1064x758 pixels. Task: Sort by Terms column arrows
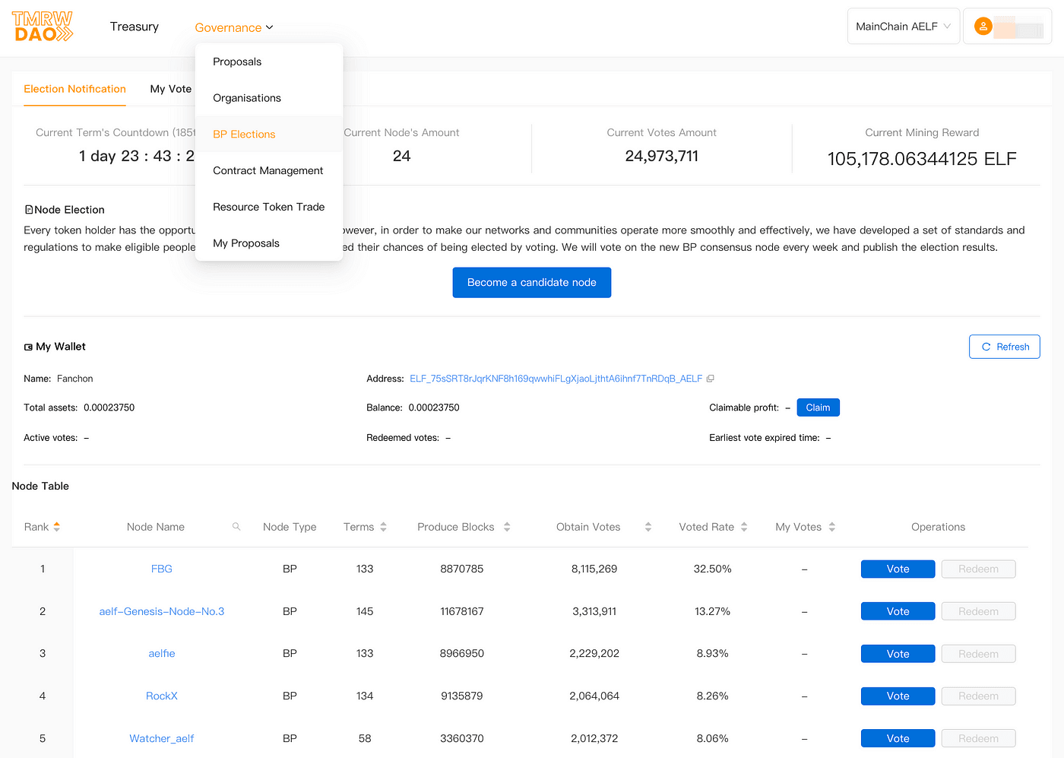pos(384,527)
